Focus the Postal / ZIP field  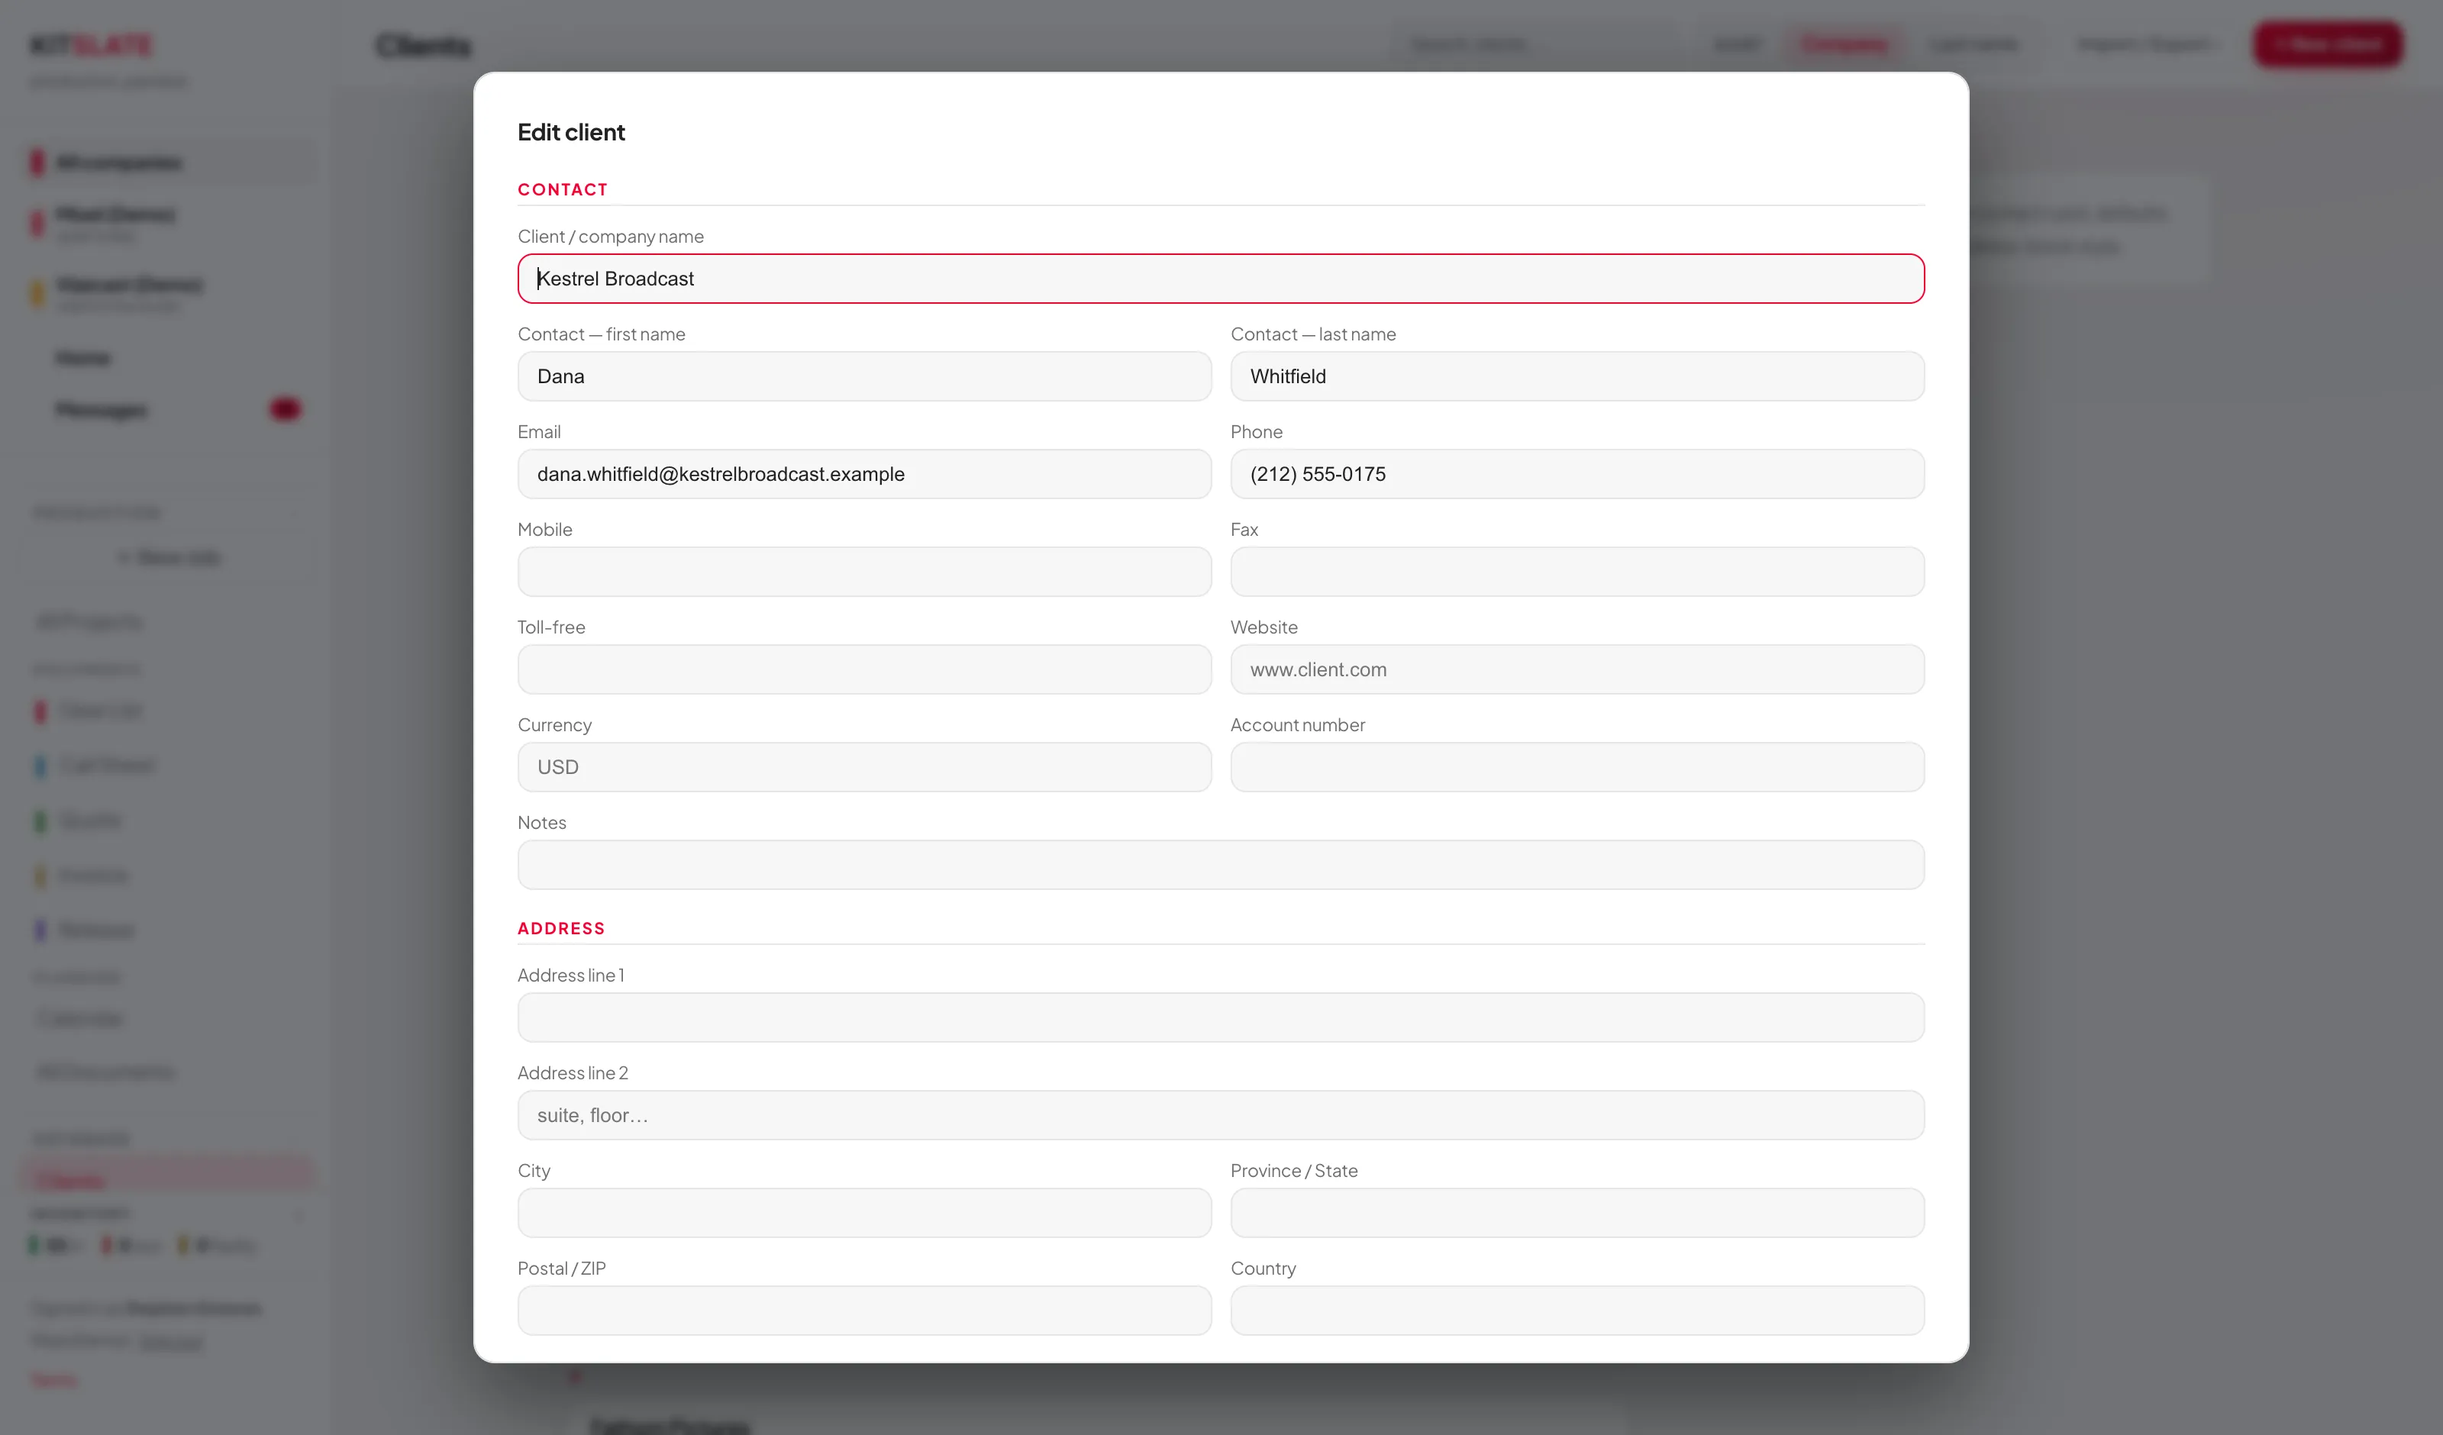863,1311
